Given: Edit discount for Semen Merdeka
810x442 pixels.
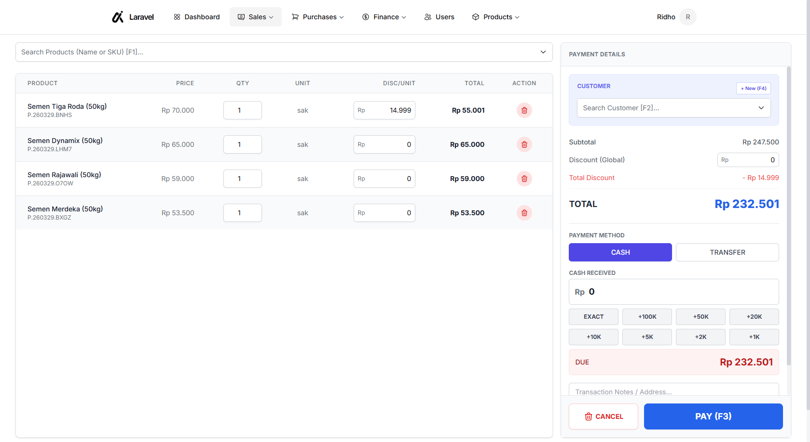Looking at the screenshot, I should click(384, 213).
